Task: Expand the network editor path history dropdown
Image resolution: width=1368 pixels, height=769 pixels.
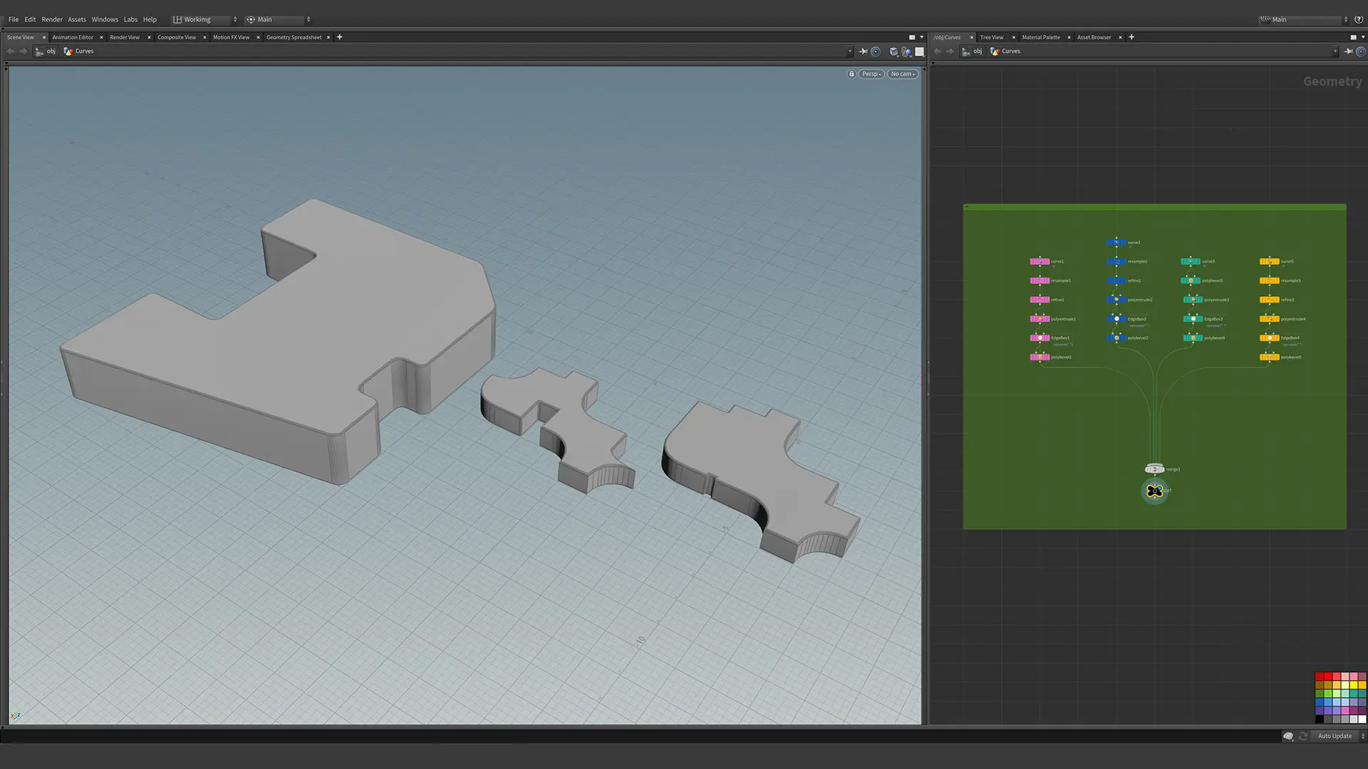Action: (x=1335, y=51)
